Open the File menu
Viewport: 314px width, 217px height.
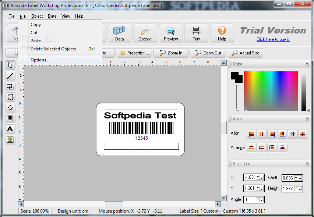click(11, 16)
